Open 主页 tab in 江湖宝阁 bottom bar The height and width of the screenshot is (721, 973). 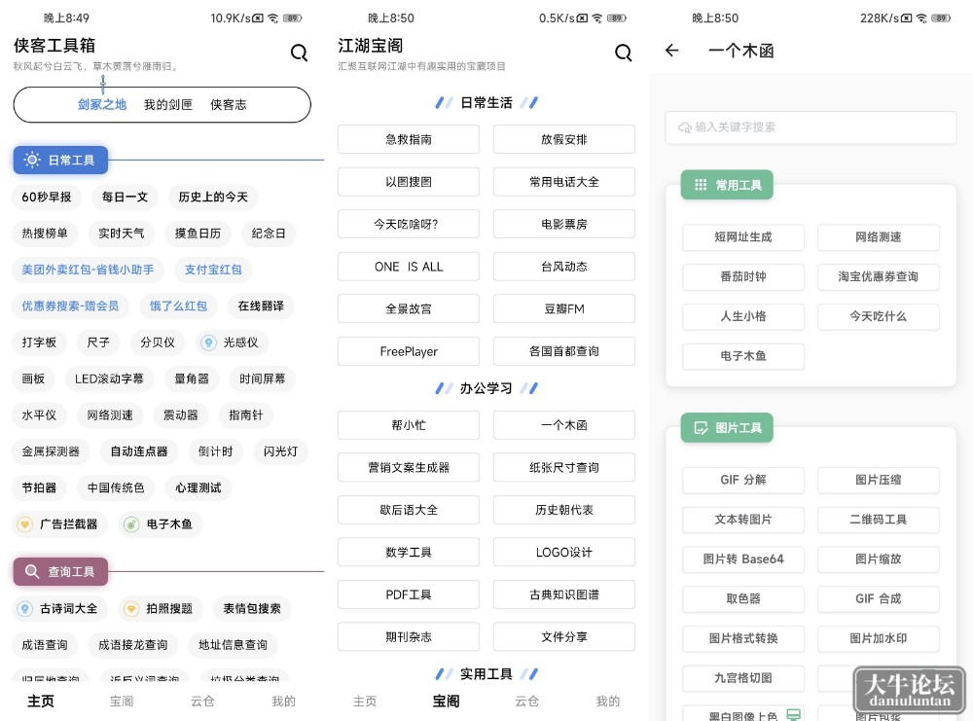(365, 702)
